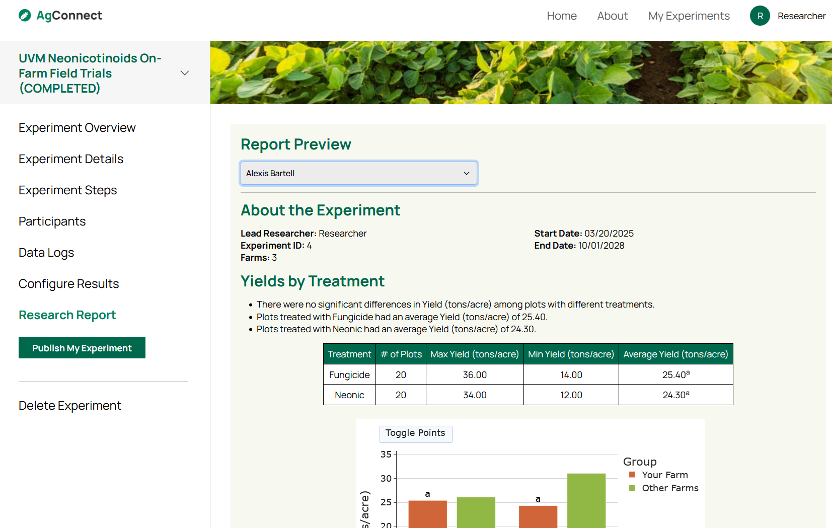This screenshot has width=832, height=528.
Task: Open My Experiments in navigation
Action: pos(689,16)
